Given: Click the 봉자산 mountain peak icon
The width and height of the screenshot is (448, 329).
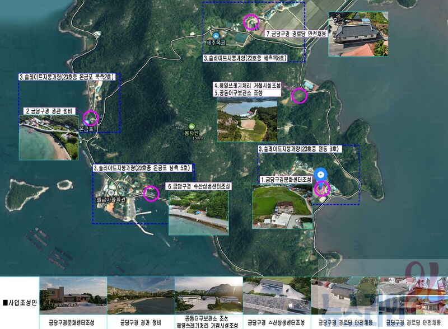Looking at the screenshot, I should coord(192,126).
